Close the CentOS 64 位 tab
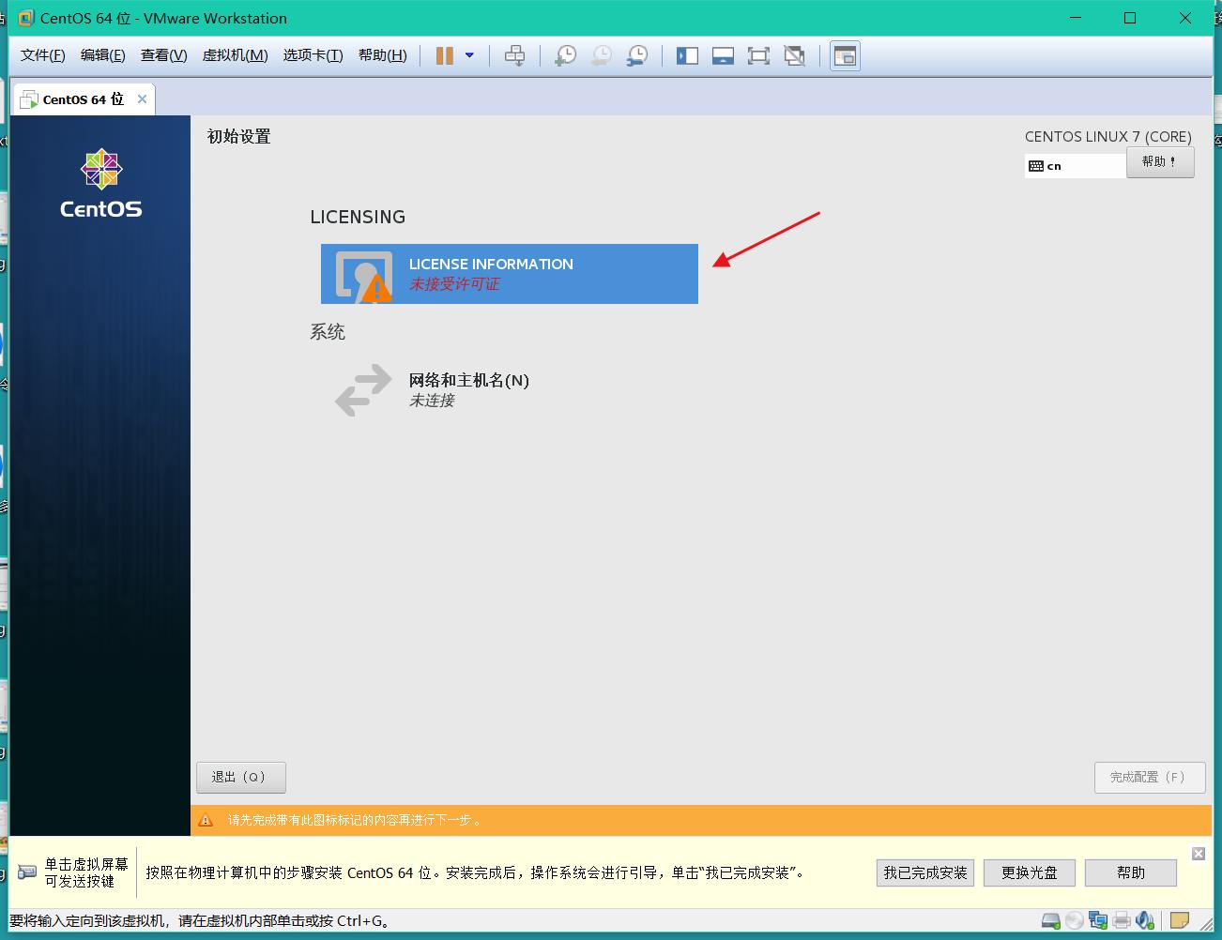Screen dimensions: 1222x940 pos(142,99)
